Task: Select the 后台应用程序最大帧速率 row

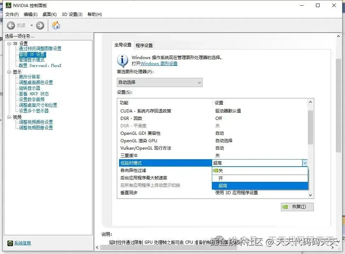Action: pos(165,178)
